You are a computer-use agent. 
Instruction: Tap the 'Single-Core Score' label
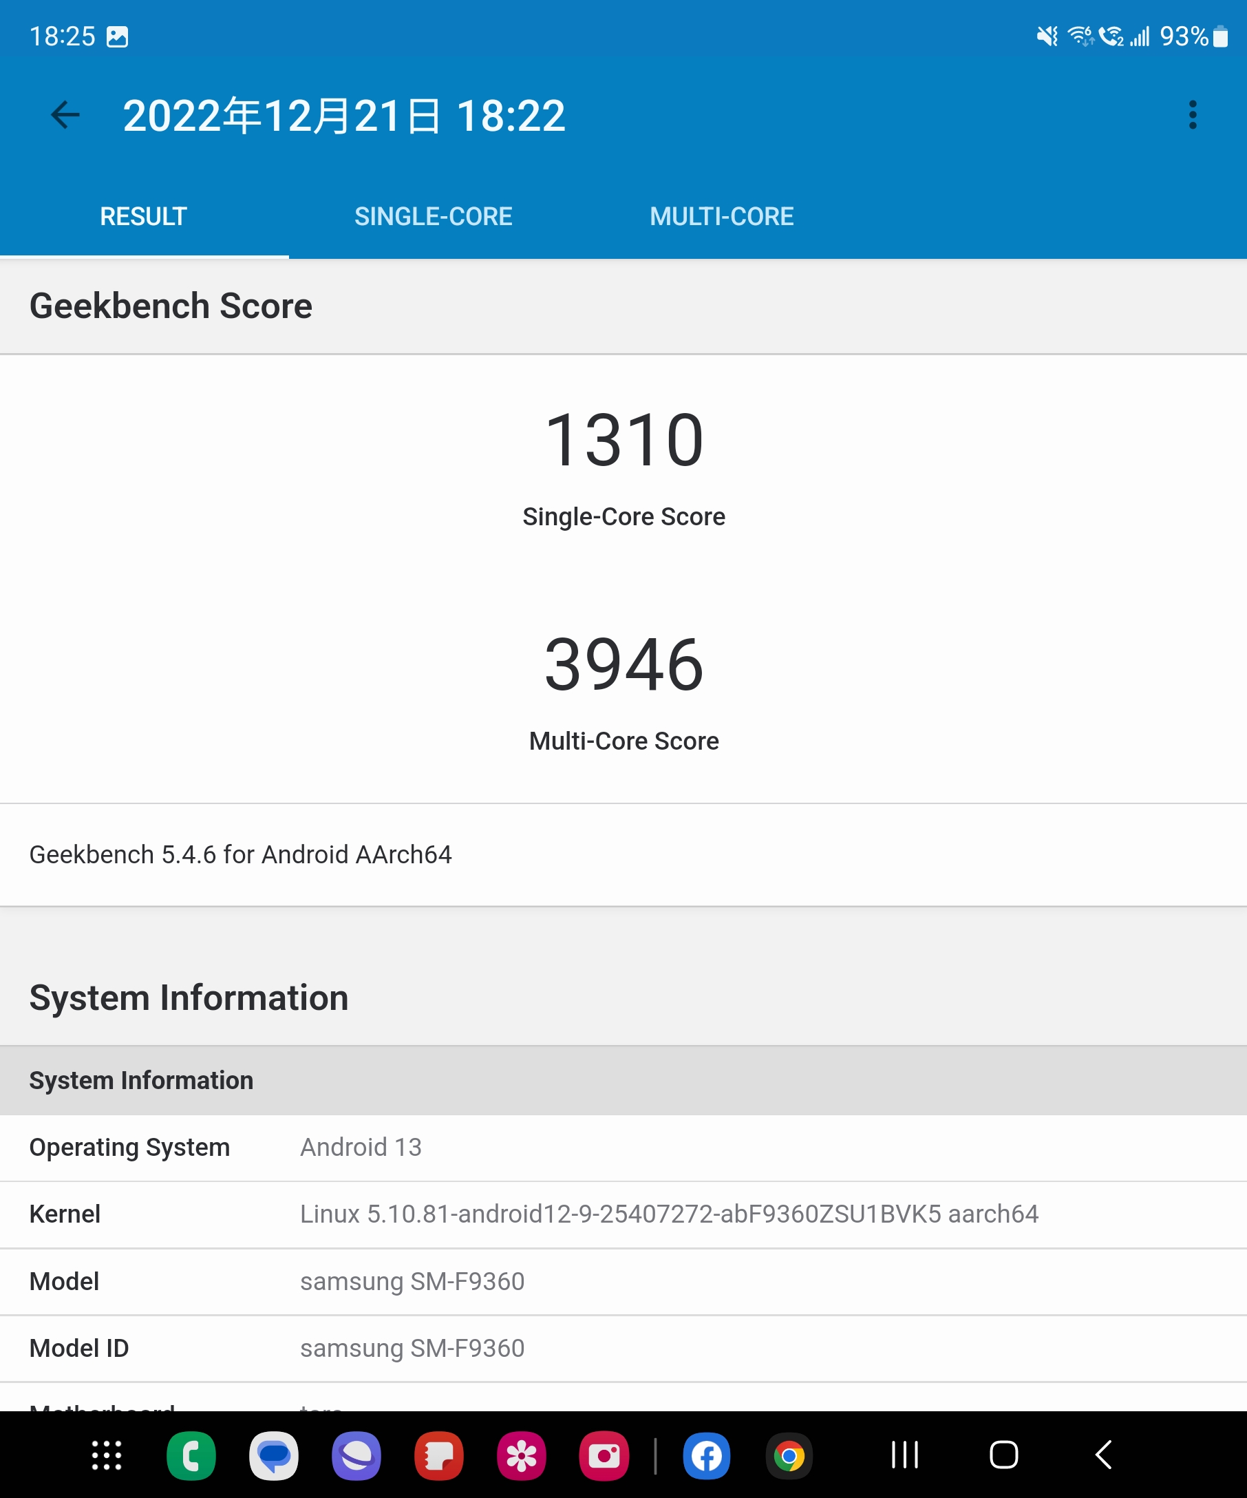click(x=624, y=516)
